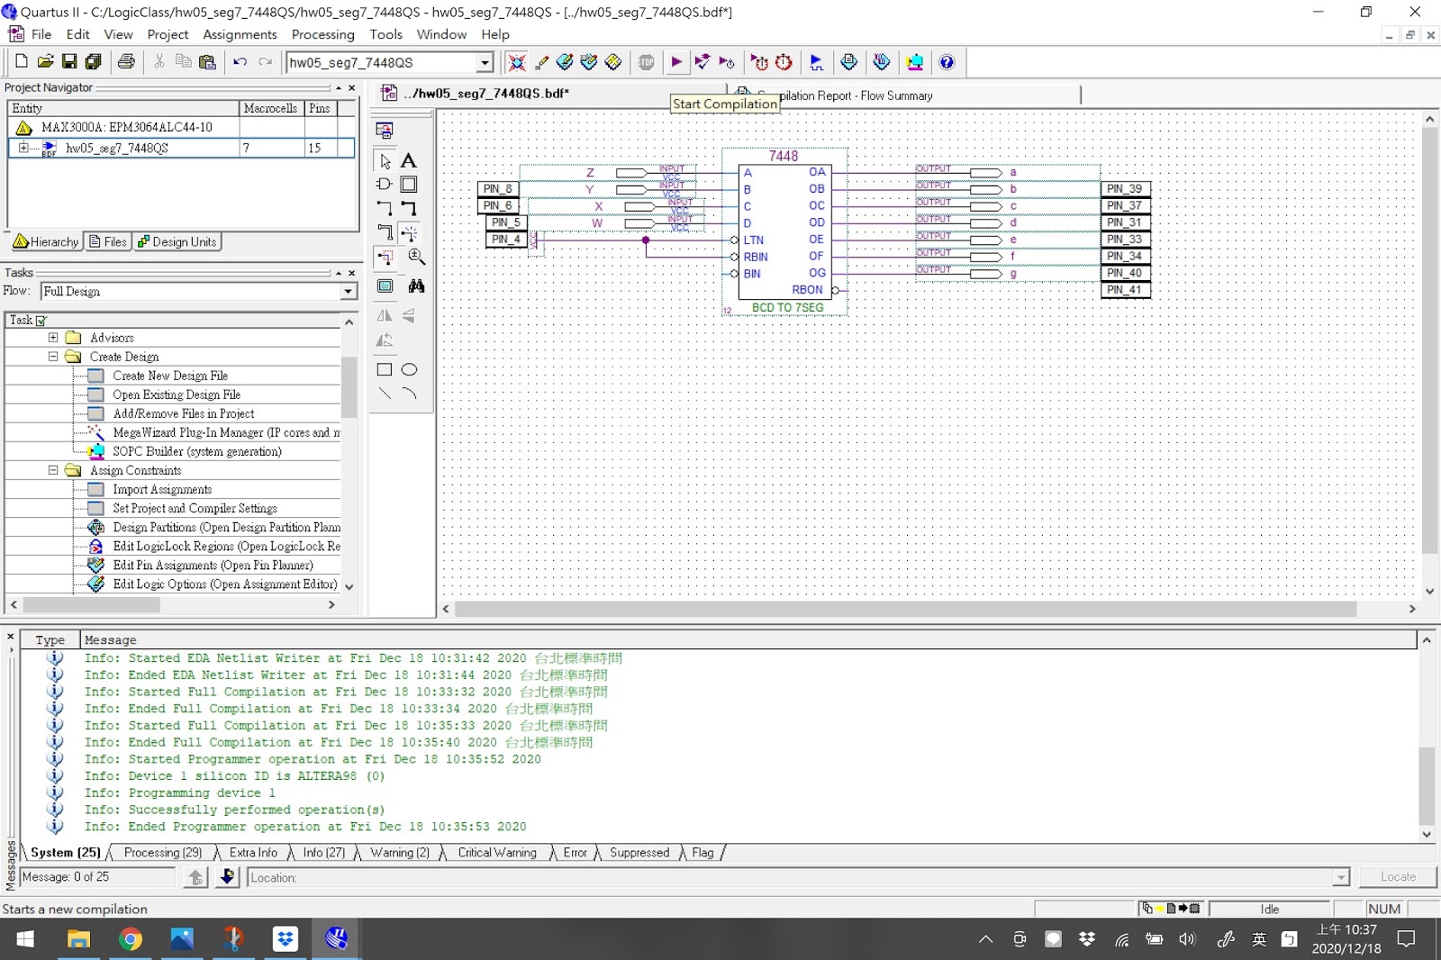The image size is (1441, 960).
Task: Switch to the Files tab in Project Navigator
Action: coord(108,241)
